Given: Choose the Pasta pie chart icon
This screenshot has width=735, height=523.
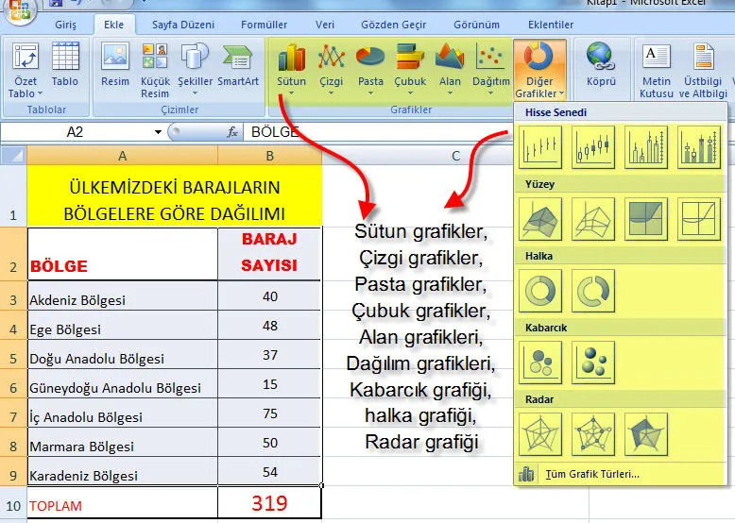Looking at the screenshot, I should point(370,67).
